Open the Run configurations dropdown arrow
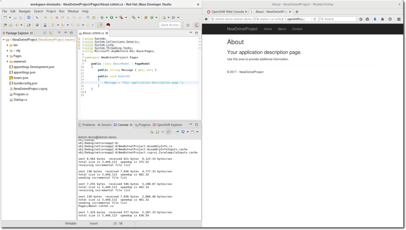Image resolution: width=406 pixels, height=230 pixels. [116, 17]
